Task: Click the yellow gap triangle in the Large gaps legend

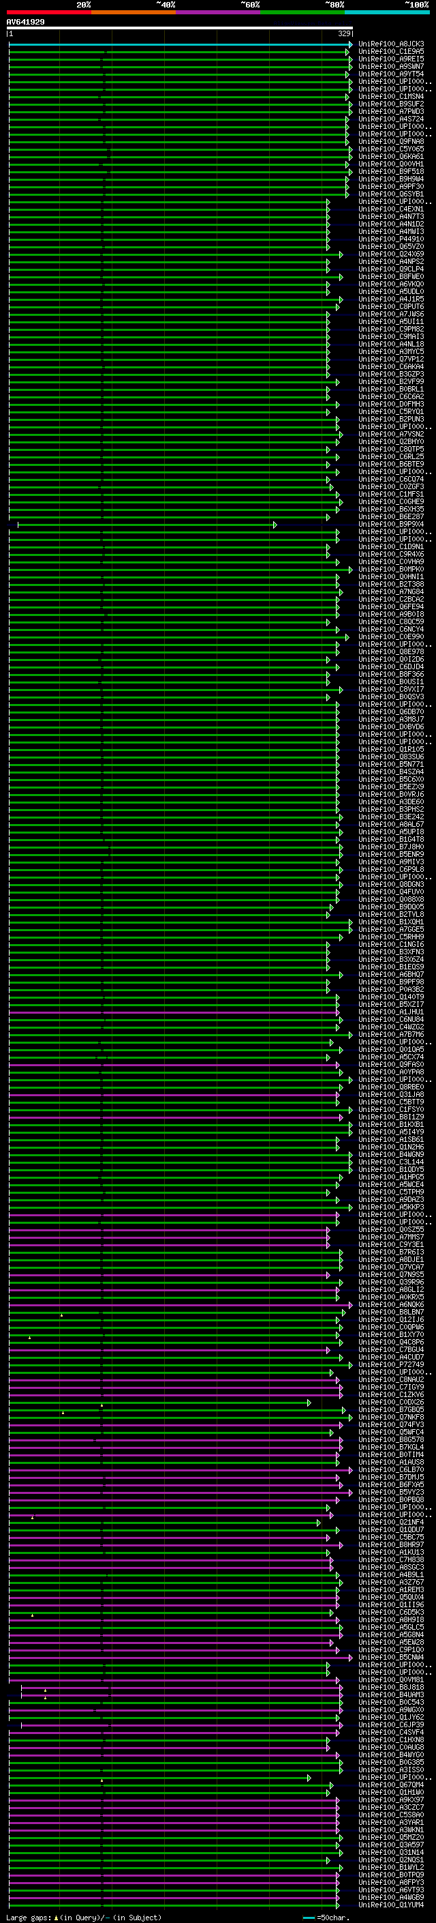Action: [x=57, y=1918]
